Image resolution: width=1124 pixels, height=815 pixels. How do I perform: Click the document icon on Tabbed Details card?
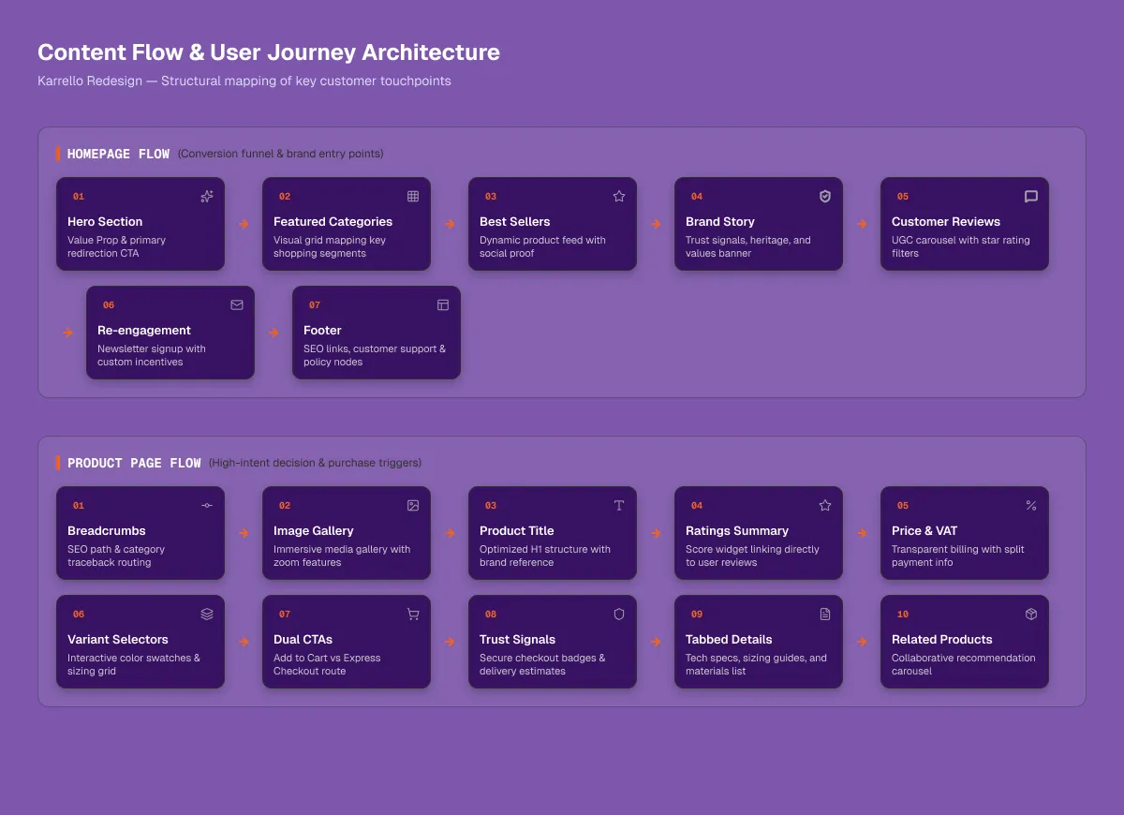(825, 615)
